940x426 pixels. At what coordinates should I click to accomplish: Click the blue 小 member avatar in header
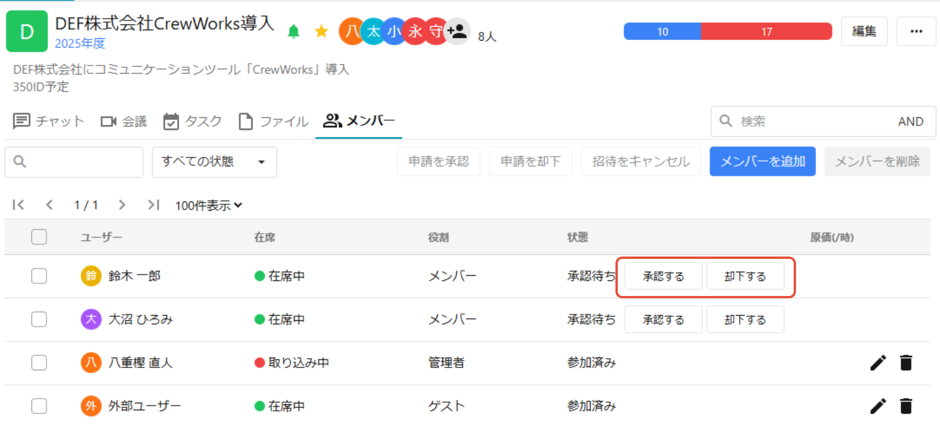(394, 31)
